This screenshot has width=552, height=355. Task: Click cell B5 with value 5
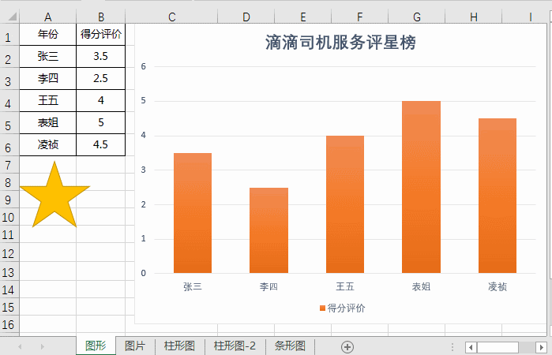[101, 123]
